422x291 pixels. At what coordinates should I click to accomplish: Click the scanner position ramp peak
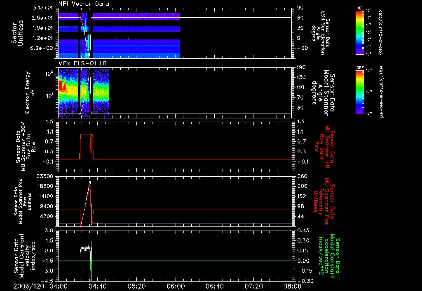pos(90,182)
